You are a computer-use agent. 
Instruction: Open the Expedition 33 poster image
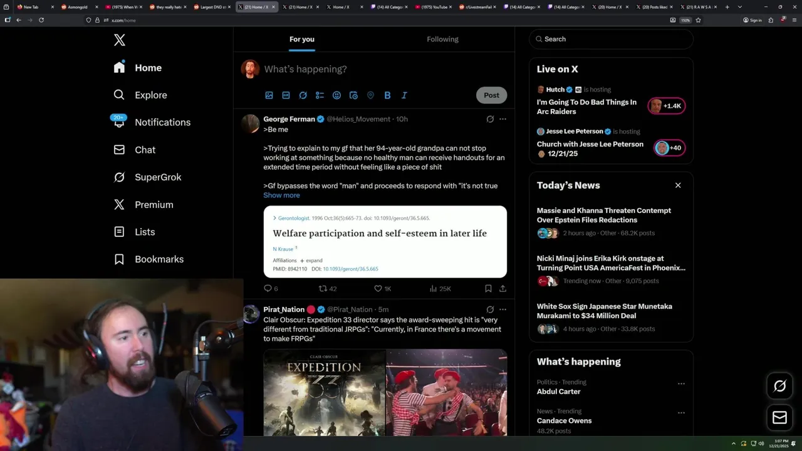pos(324,392)
